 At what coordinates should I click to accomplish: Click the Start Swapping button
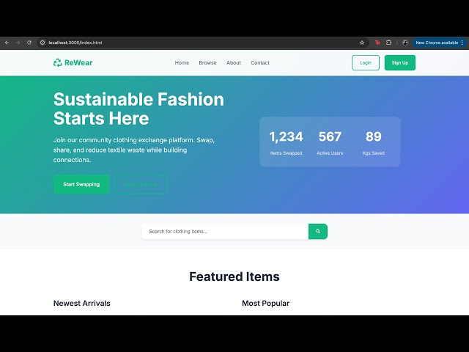[x=81, y=184]
